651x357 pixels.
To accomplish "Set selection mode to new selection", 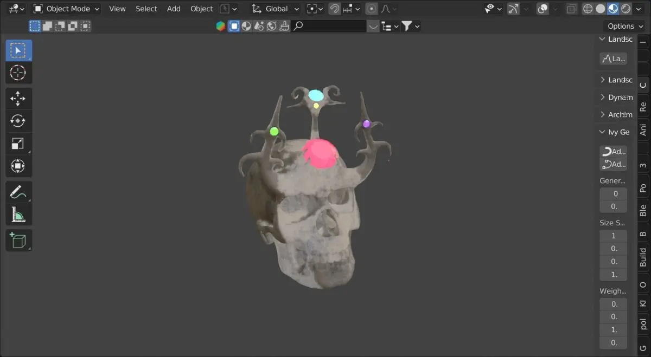I will click(35, 26).
